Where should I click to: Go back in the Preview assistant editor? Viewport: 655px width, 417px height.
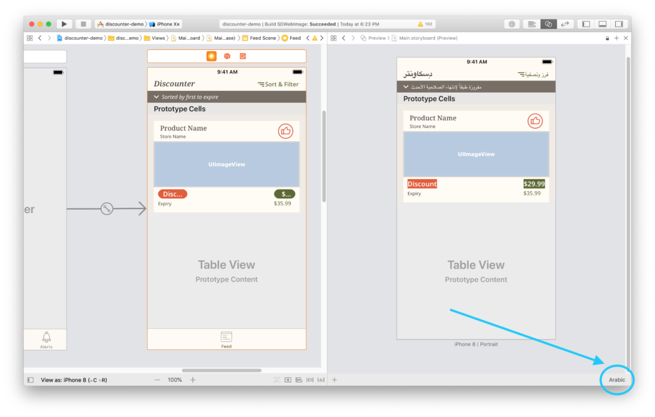(x=343, y=38)
